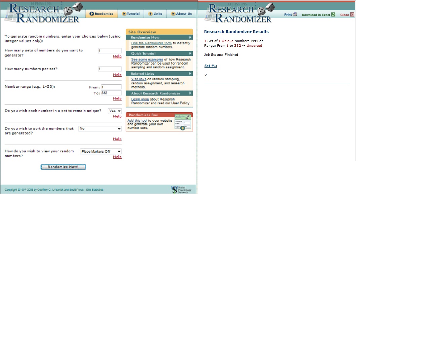Click the Randomizer Box thumbnail image
Image resolution: width=448 pixels, height=357 pixels.
183,122
